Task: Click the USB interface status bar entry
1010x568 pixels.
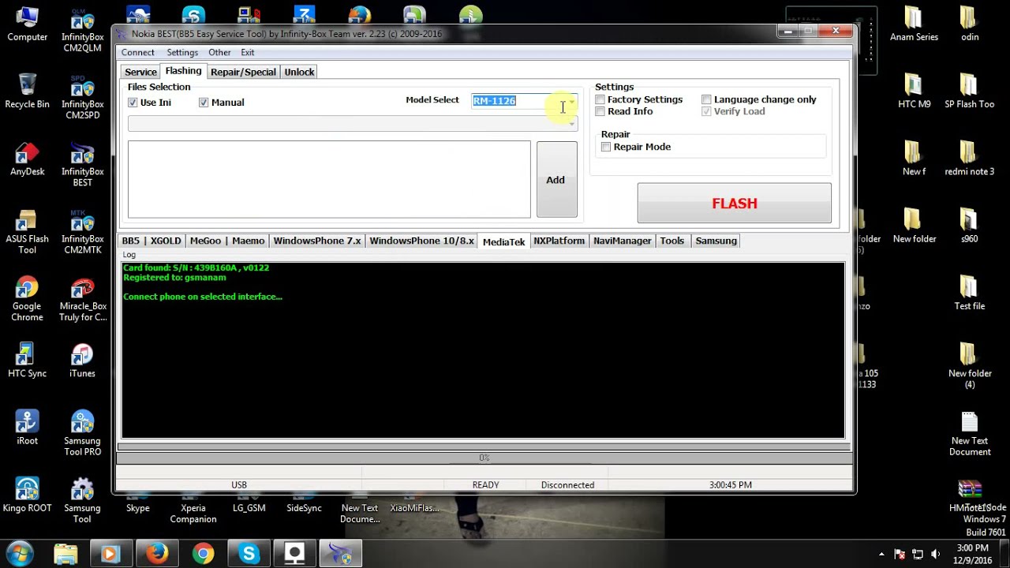Action: pyautogui.click(x=239, y=485)
